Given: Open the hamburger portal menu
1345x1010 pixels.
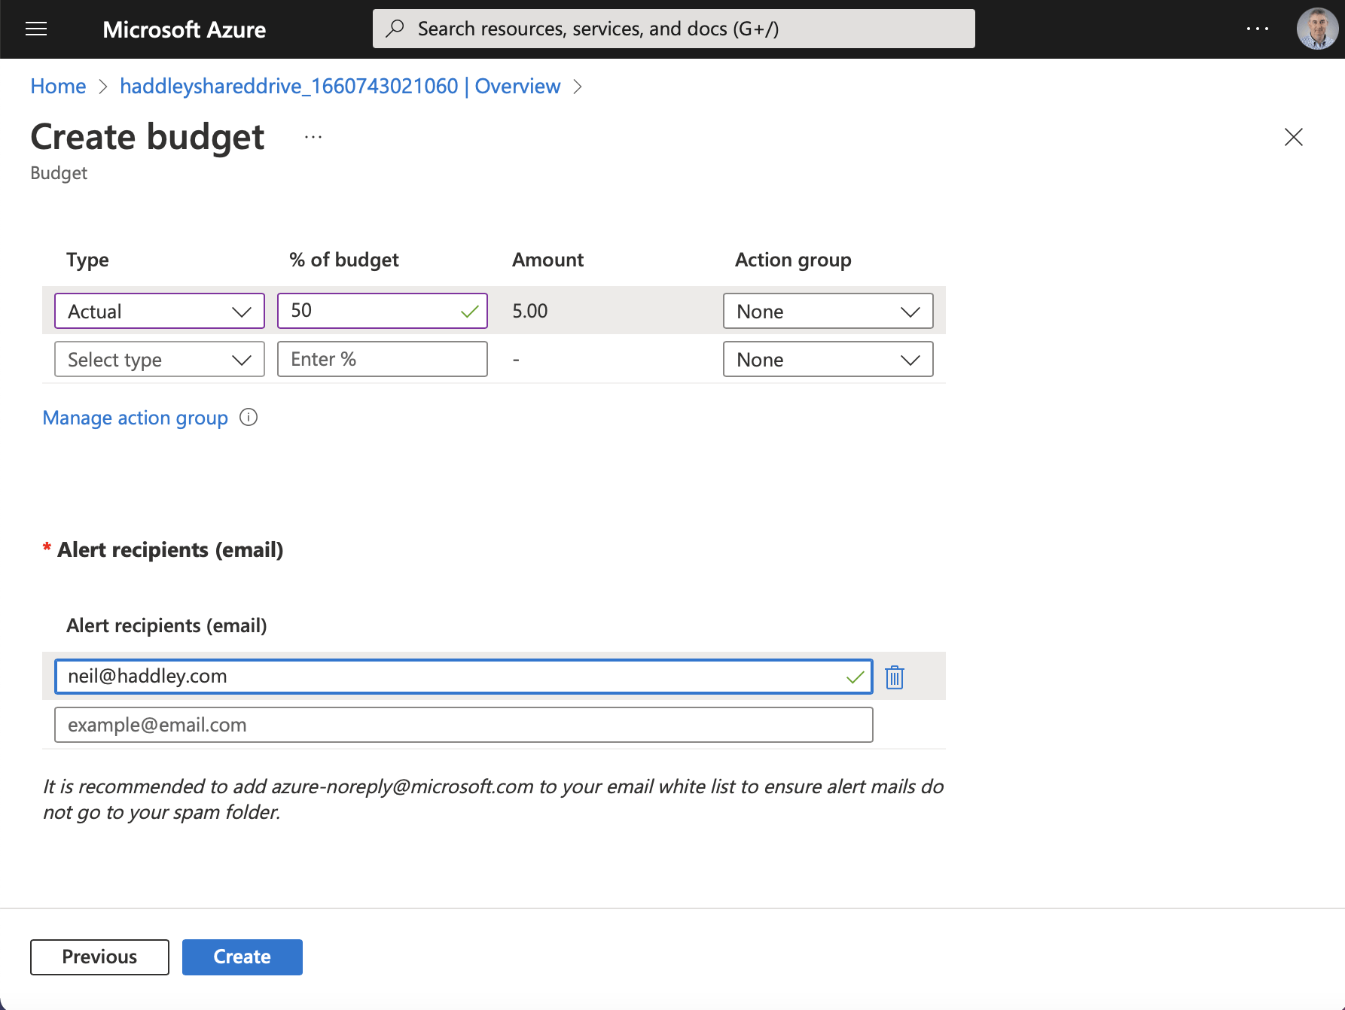Looking at the screenshot, I should pyautogui.click(x=36, y=29).
